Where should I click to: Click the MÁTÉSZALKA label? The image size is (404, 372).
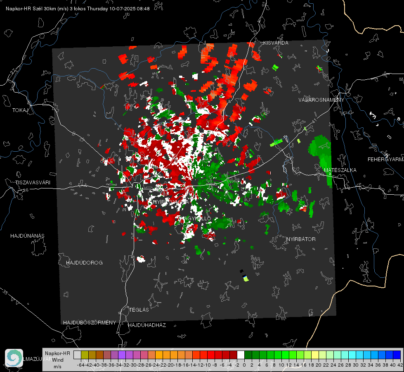(x=340, y=170)
